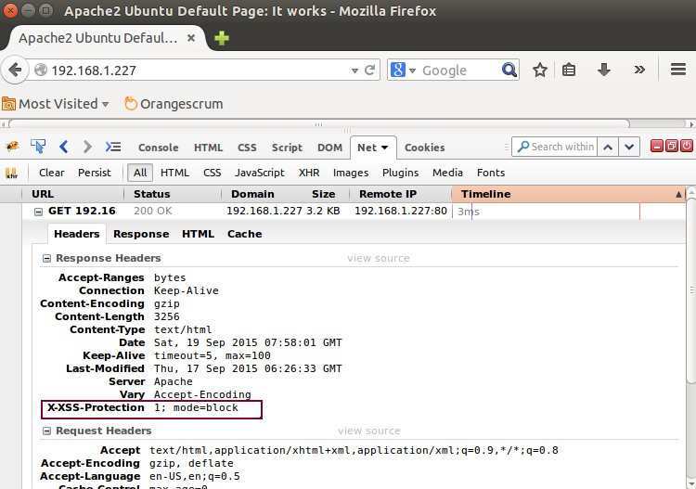Show bookmarks list icon
This screenshot has width=696, height=489.
pos(569,70)
